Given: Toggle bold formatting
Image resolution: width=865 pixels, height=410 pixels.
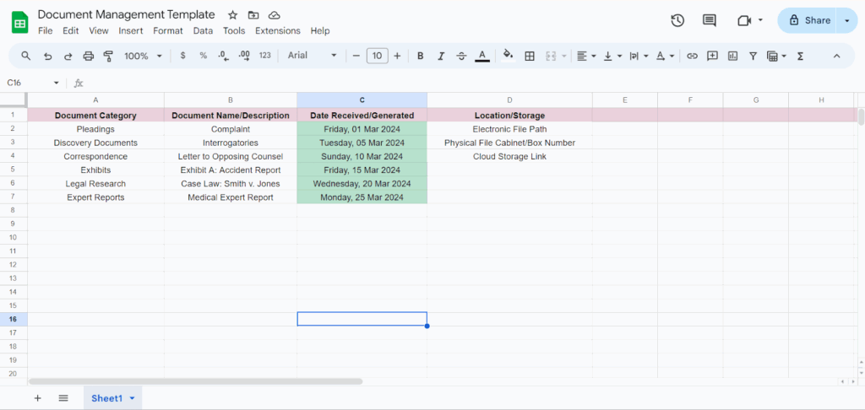Looking at the screenshot, I should (421, 56).
